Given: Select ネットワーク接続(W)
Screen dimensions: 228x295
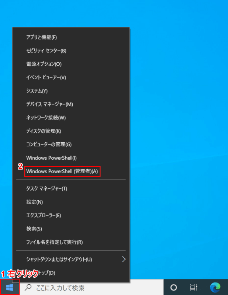Looking at the screenshot, I should coord(71,118).
